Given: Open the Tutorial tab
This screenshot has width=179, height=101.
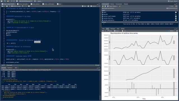Looking at the screenshot, I should [126, 4].
